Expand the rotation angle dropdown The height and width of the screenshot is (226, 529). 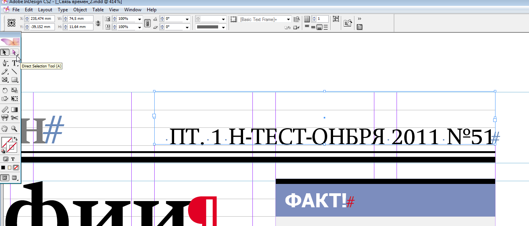point(187,19)
